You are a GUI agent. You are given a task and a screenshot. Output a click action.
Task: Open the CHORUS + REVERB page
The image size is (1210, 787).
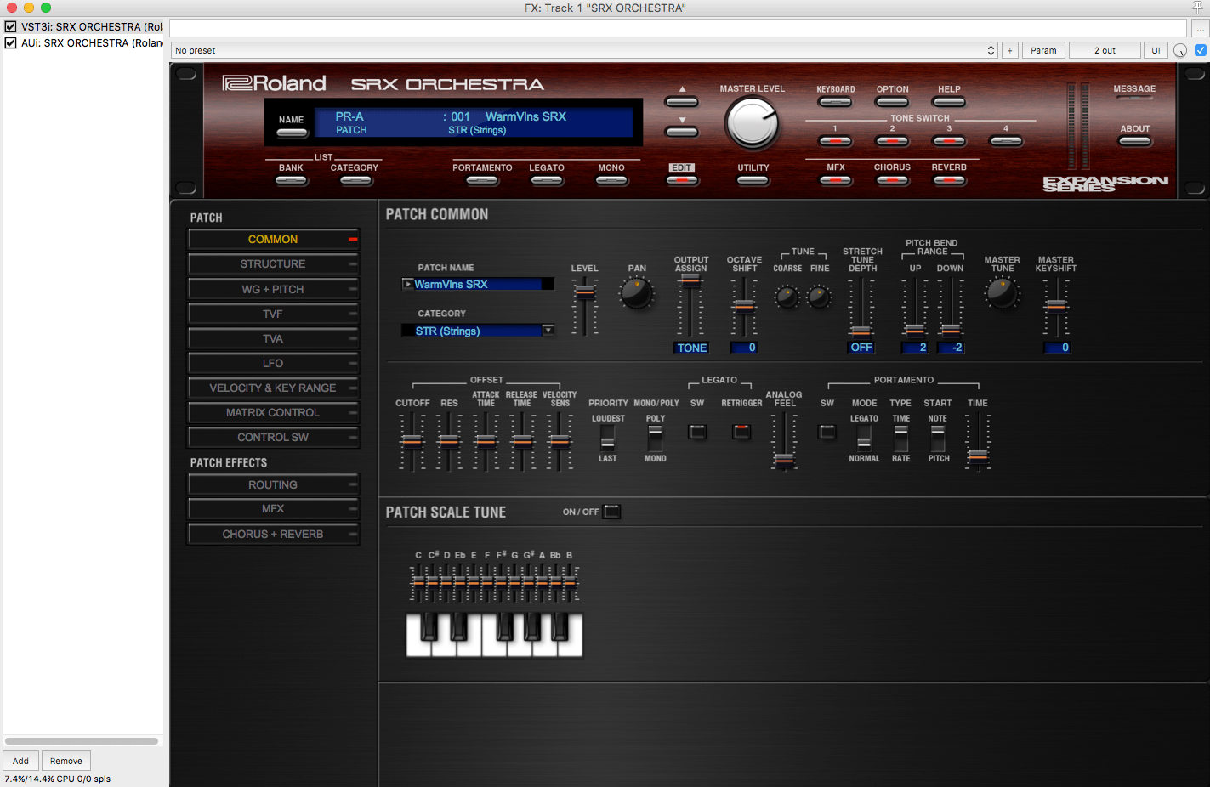click(x=273, y=534)
